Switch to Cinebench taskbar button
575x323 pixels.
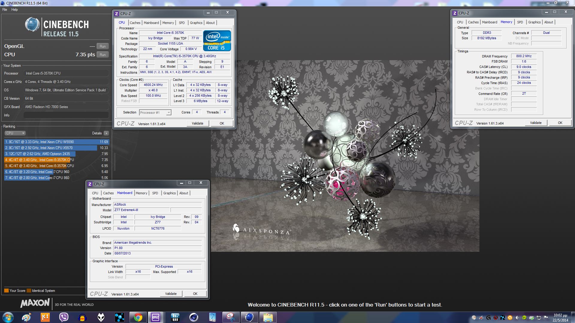pos(249,317)
